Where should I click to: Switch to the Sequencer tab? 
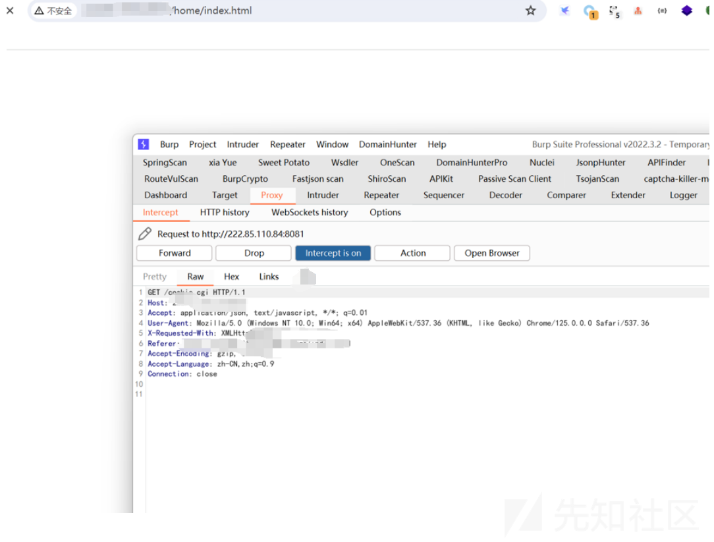[443, 196]
